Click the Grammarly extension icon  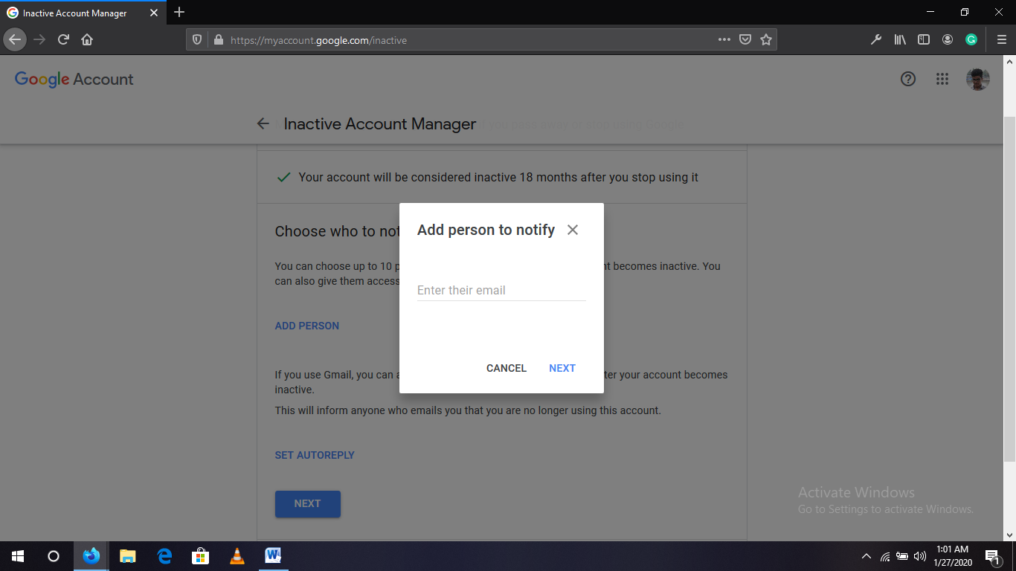(971, 40)
